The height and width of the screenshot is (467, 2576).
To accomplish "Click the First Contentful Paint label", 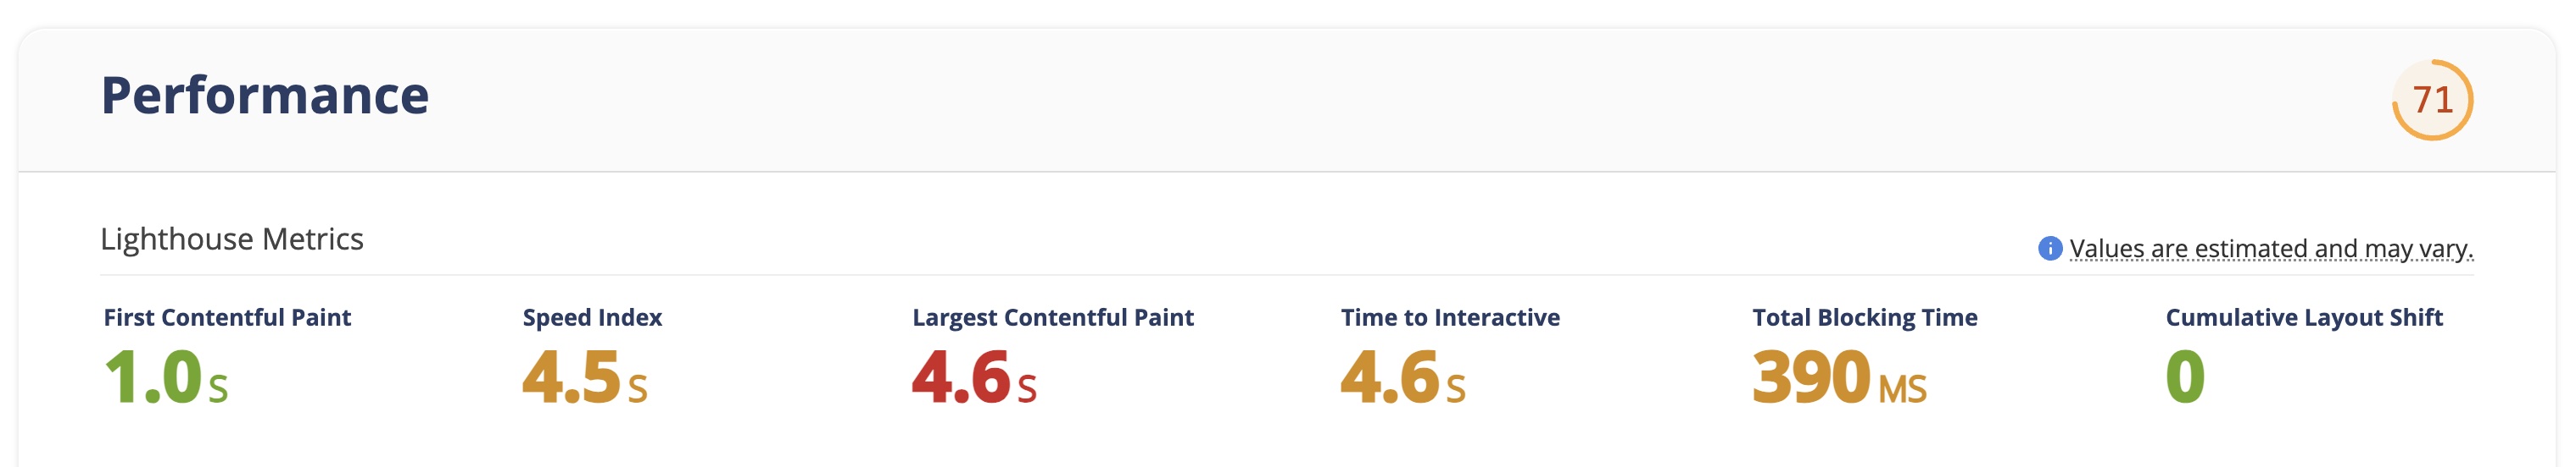I will click(227, 317).
